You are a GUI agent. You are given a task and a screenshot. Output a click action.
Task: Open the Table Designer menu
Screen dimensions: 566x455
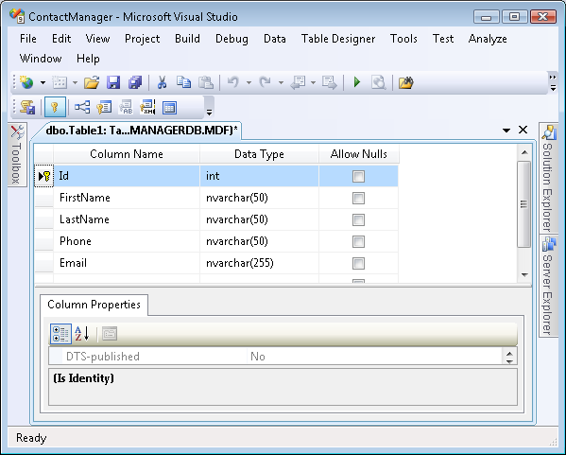[338, 39]
